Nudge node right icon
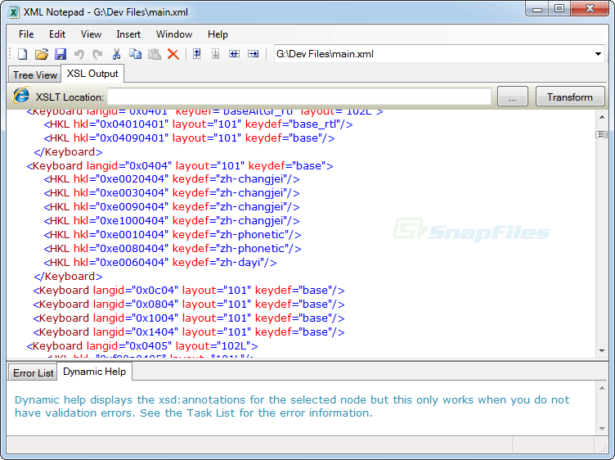Viewport: 615px width, 460px height. pos(253,54)
